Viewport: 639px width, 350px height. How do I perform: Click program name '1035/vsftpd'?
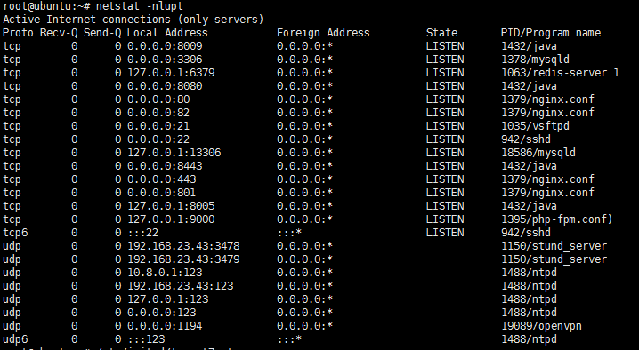pyautogui.click(x=535, y=126)
